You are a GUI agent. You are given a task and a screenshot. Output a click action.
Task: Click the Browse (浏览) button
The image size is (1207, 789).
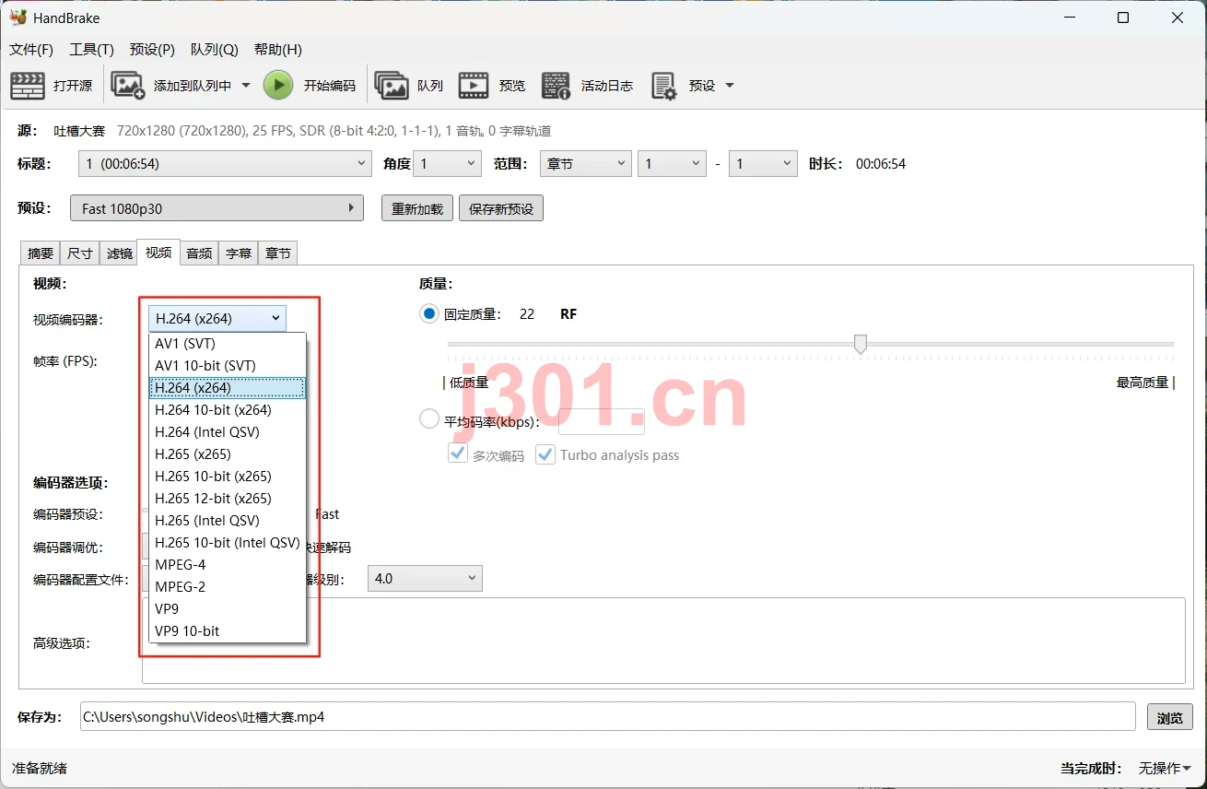tap(1170, 717)
